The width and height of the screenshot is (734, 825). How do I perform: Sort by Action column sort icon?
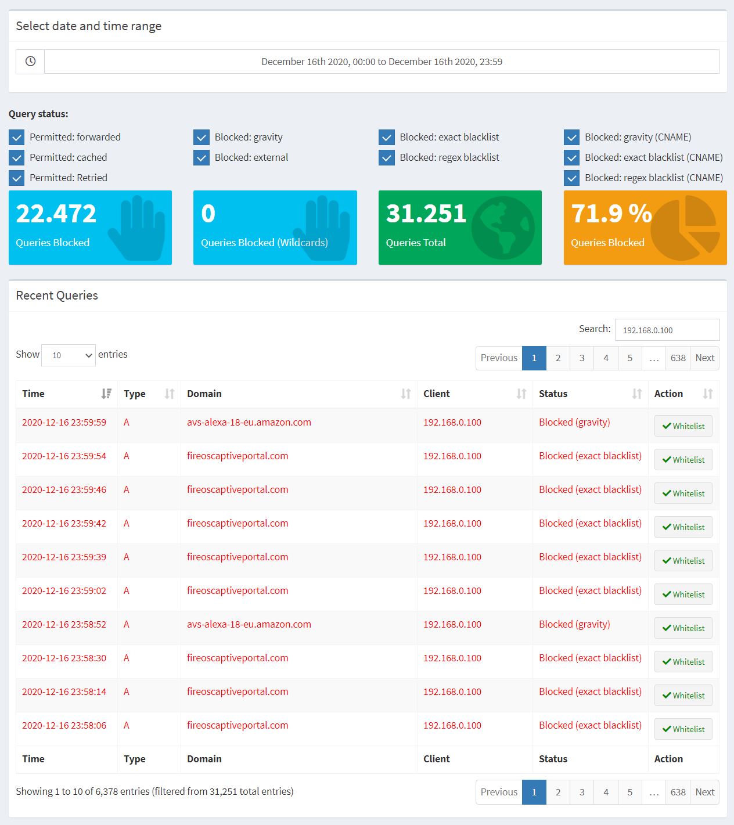tap(708, 394)
